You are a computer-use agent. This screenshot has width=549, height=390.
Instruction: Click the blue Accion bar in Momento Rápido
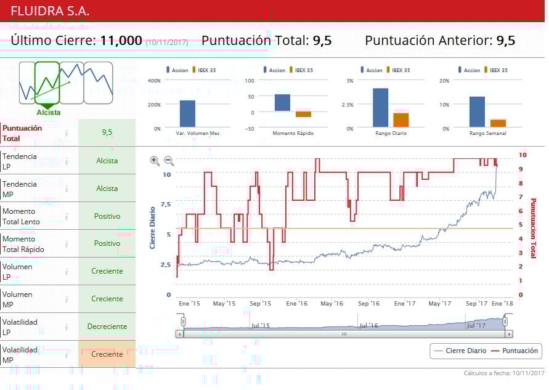click(x=282, y=103)
